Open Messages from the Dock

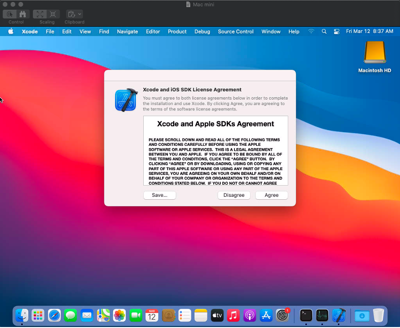point(70,315)
